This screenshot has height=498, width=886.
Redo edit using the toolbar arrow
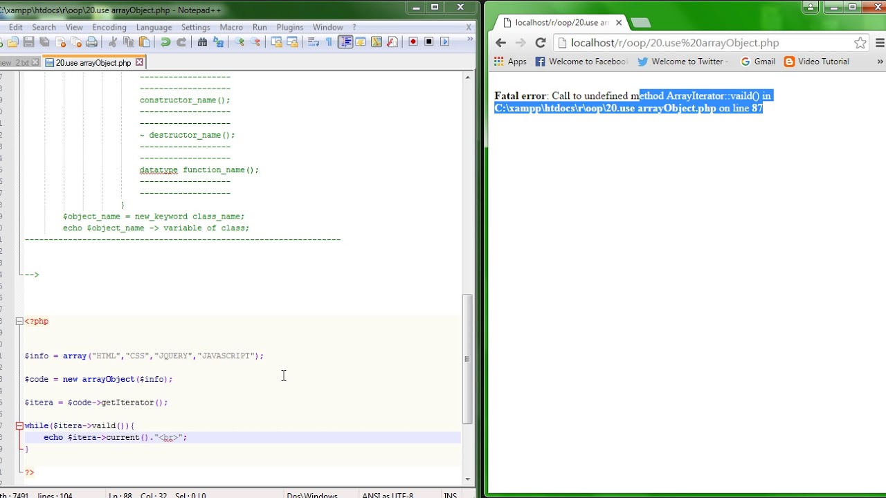pyautogui.click(x=181, y=41)
